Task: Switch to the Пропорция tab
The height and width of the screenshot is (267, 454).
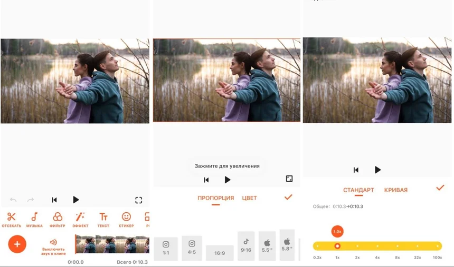Action: click(216, 198)
